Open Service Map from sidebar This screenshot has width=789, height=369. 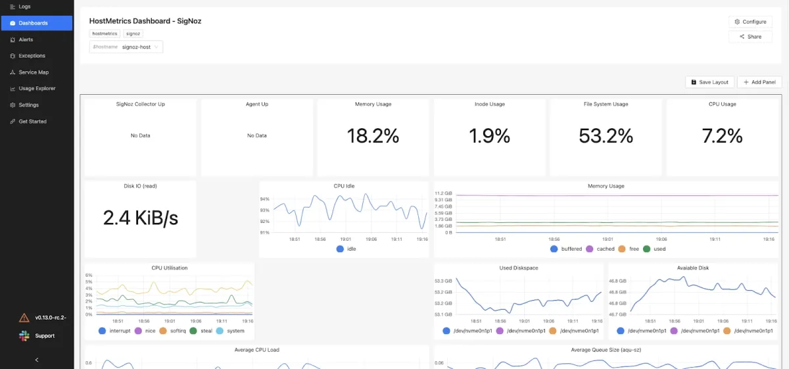(36, 72)
